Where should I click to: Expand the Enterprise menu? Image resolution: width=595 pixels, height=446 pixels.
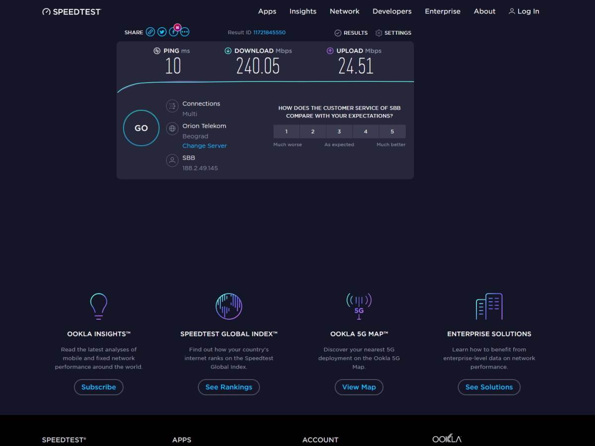click(442, 11)
